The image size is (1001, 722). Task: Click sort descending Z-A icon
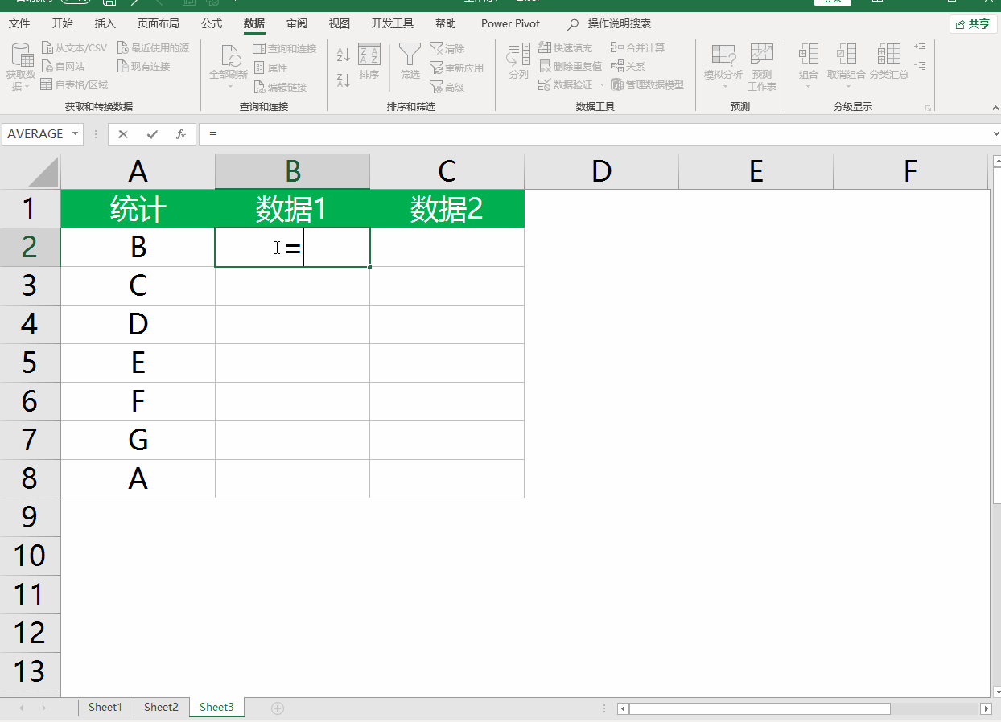(344, 79)
